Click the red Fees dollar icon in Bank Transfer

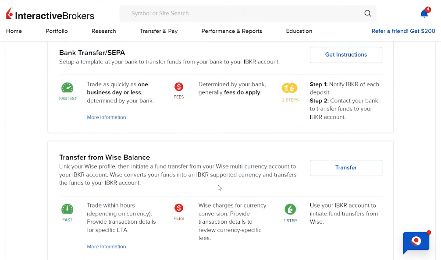[179, 87]
